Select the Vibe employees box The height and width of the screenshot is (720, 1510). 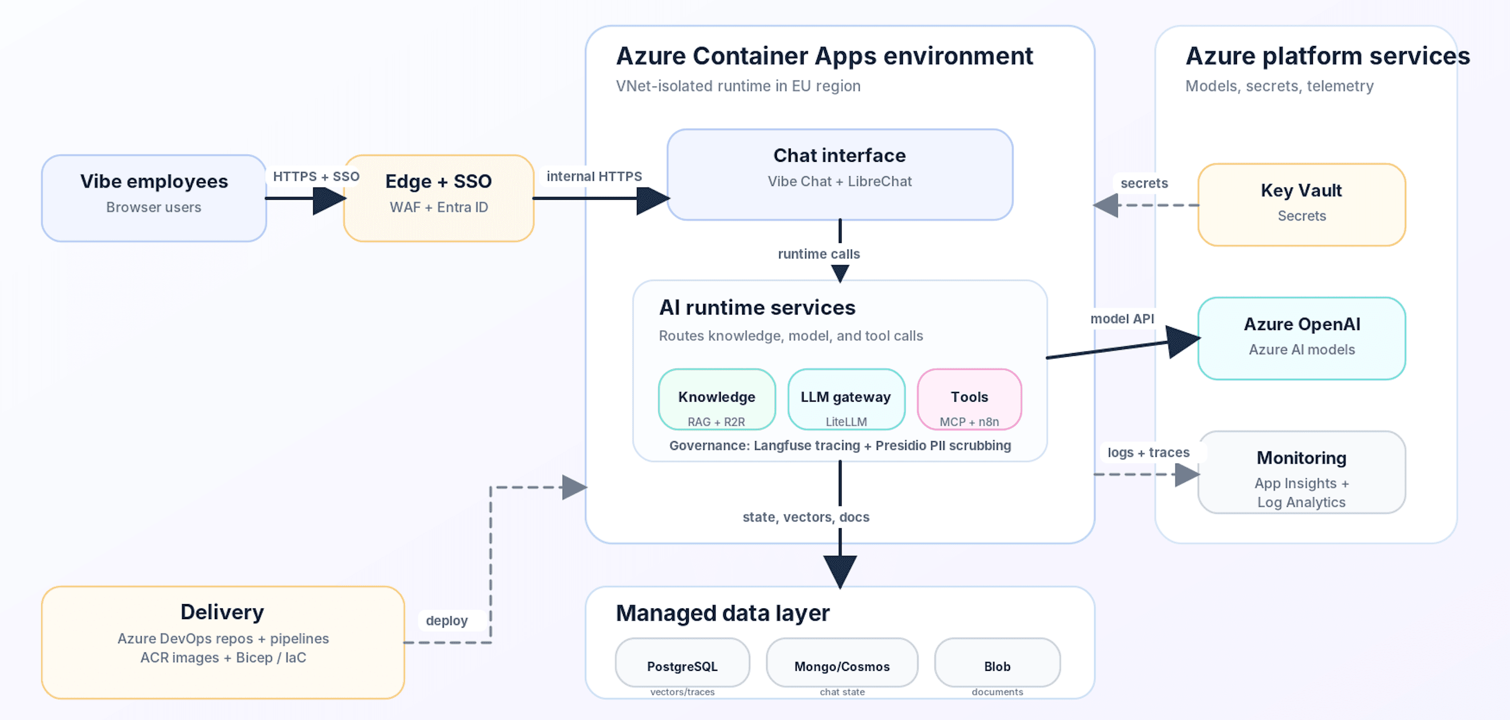pos(153,198)
